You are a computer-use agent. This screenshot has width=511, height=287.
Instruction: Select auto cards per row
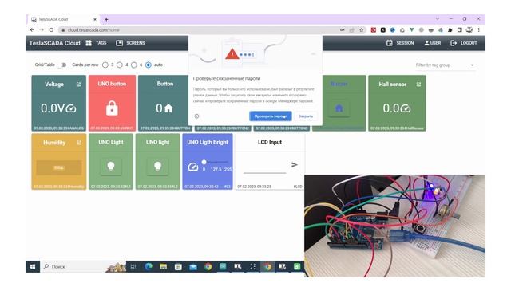pyautogui.click(x=149, y=65)
